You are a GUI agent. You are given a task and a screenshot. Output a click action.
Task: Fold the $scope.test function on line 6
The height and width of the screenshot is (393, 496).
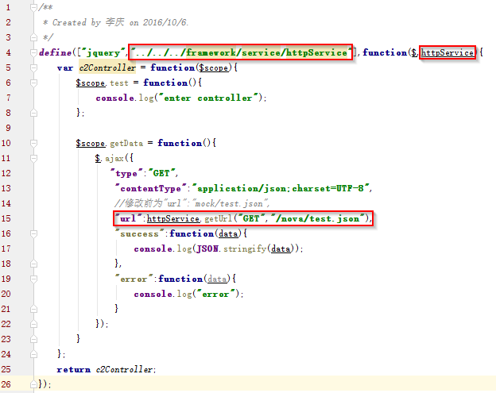(x=33, y=83)
